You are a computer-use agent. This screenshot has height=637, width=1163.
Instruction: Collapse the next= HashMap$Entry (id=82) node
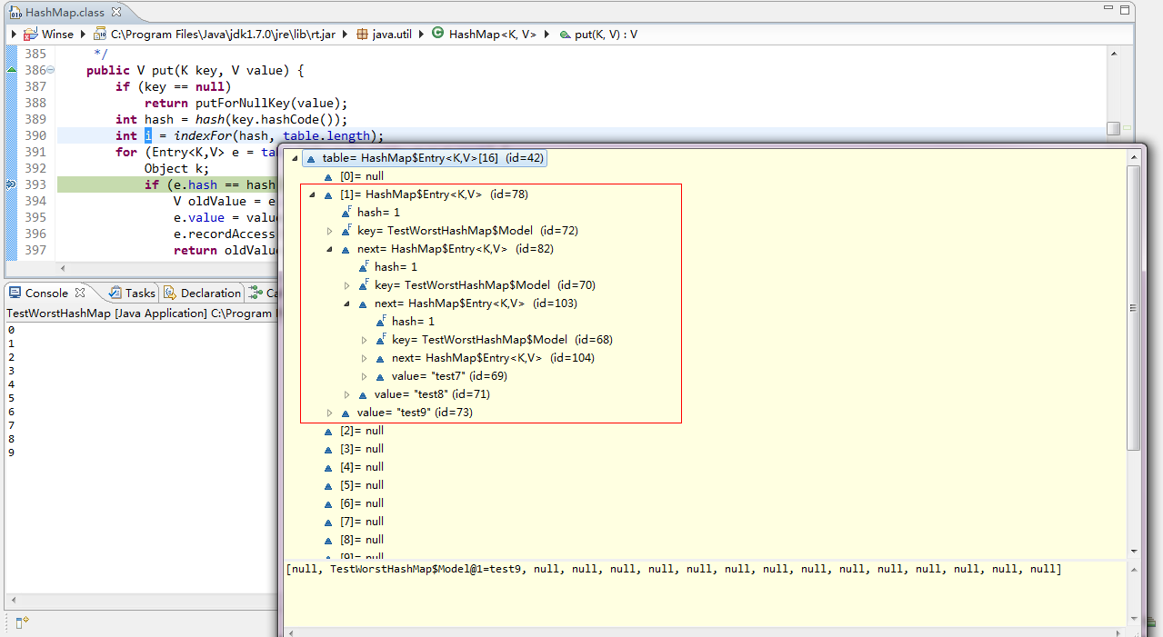329,248
